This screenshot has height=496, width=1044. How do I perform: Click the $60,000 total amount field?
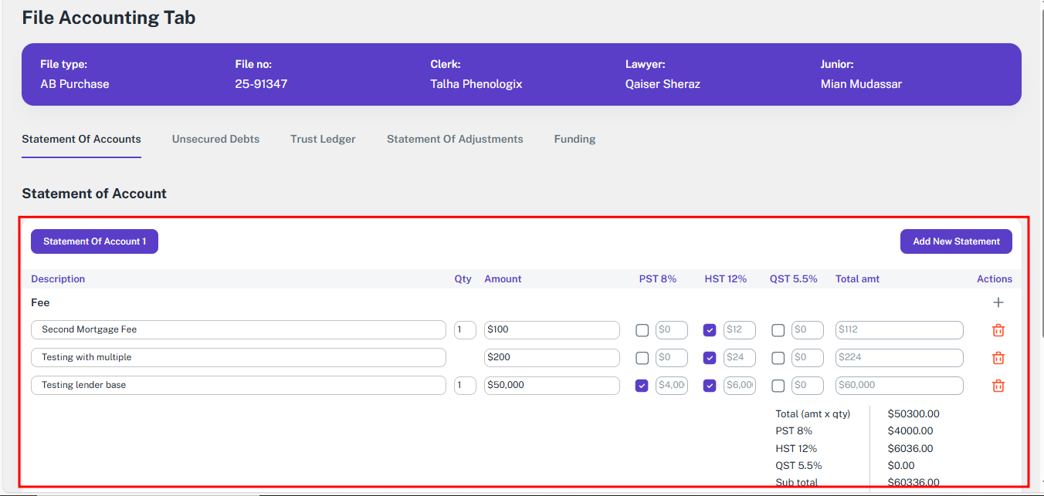tap(900, 386)
